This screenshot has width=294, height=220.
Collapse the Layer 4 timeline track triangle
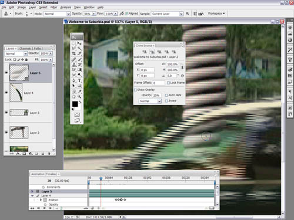[x=32, y=195]
